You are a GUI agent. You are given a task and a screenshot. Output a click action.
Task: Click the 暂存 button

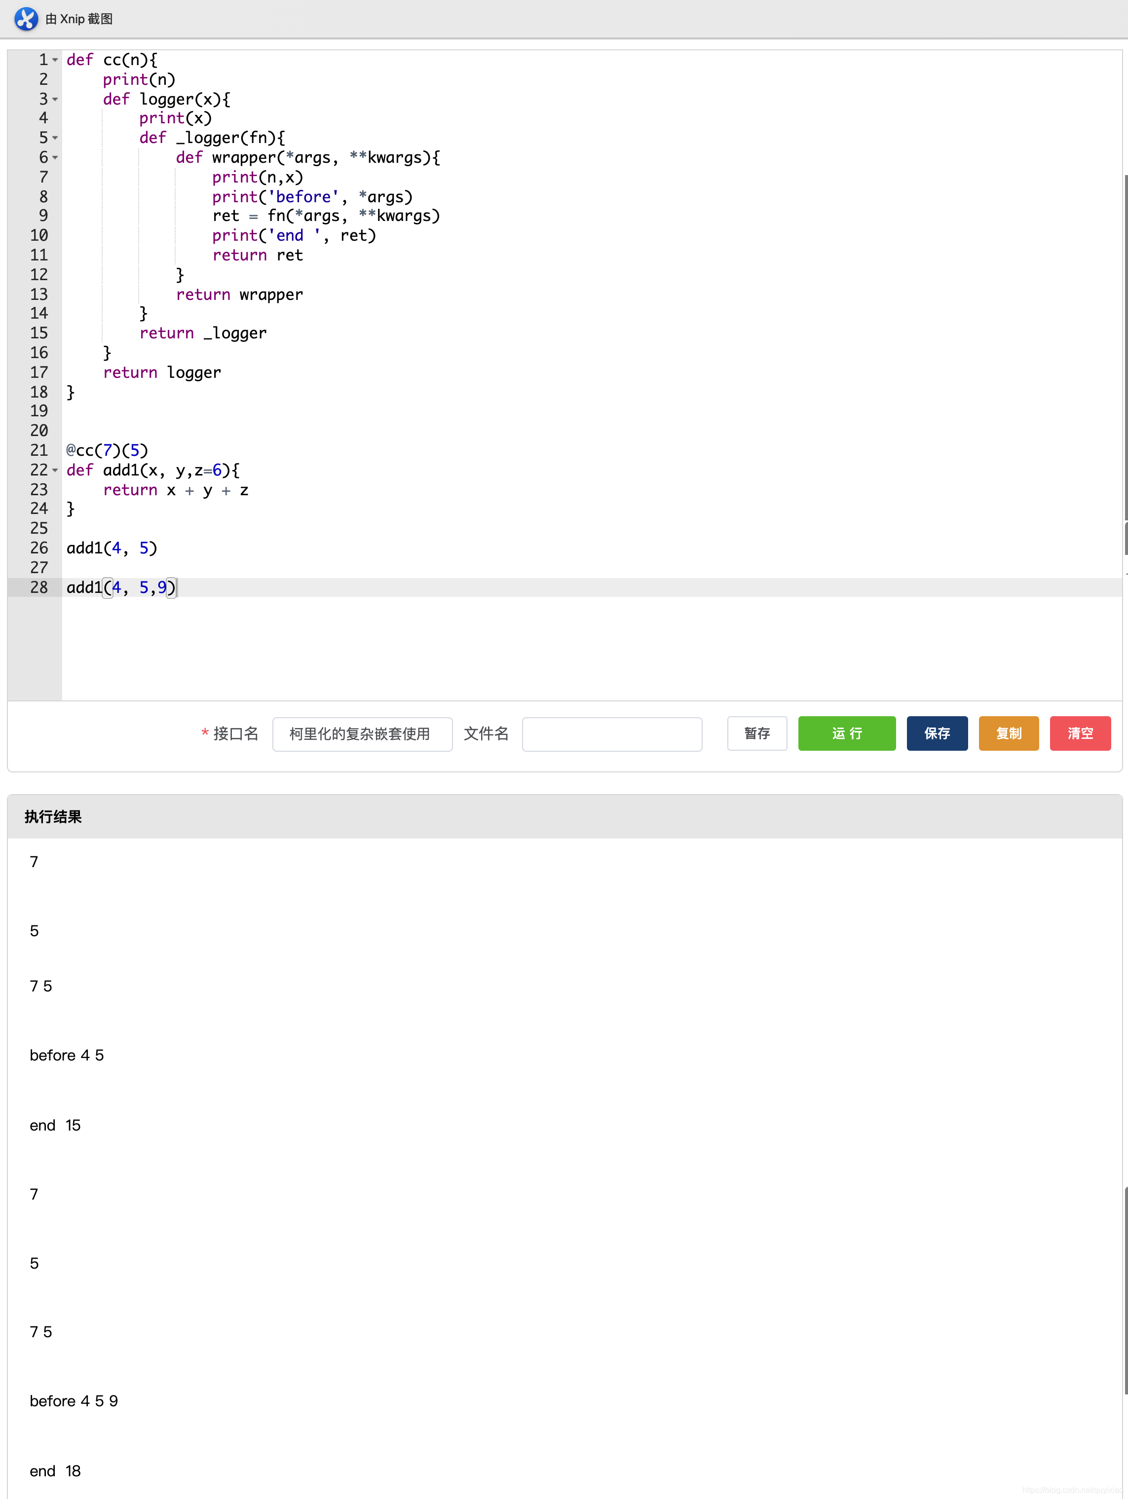pos(757,733)
